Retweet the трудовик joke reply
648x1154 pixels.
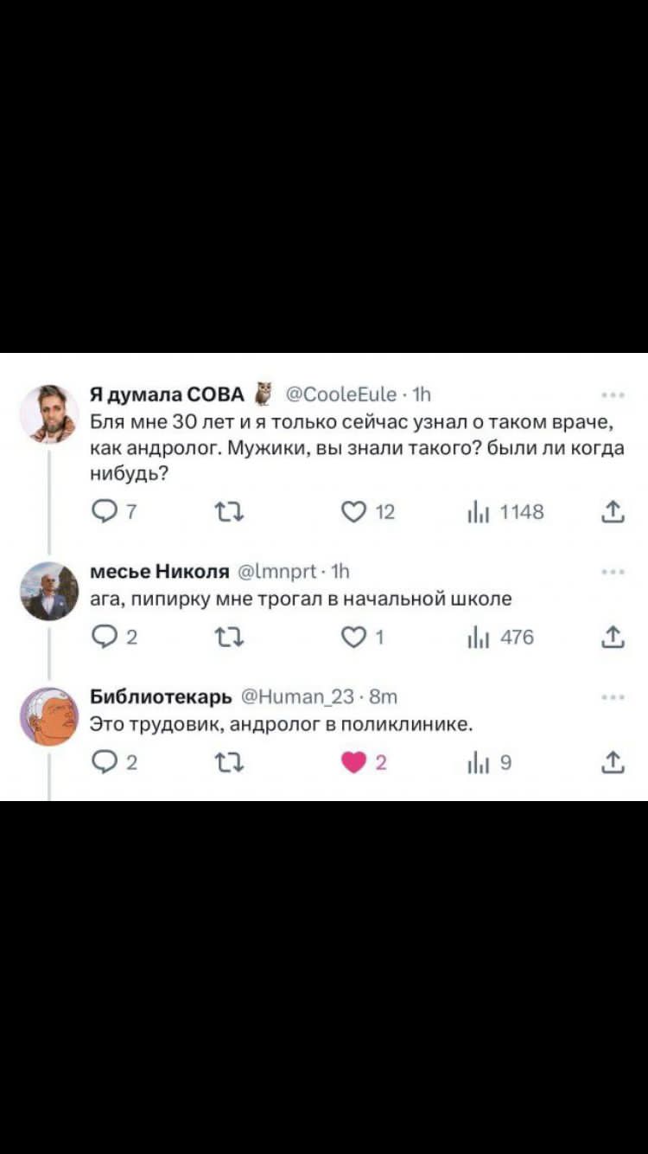(x=228, y=762)
